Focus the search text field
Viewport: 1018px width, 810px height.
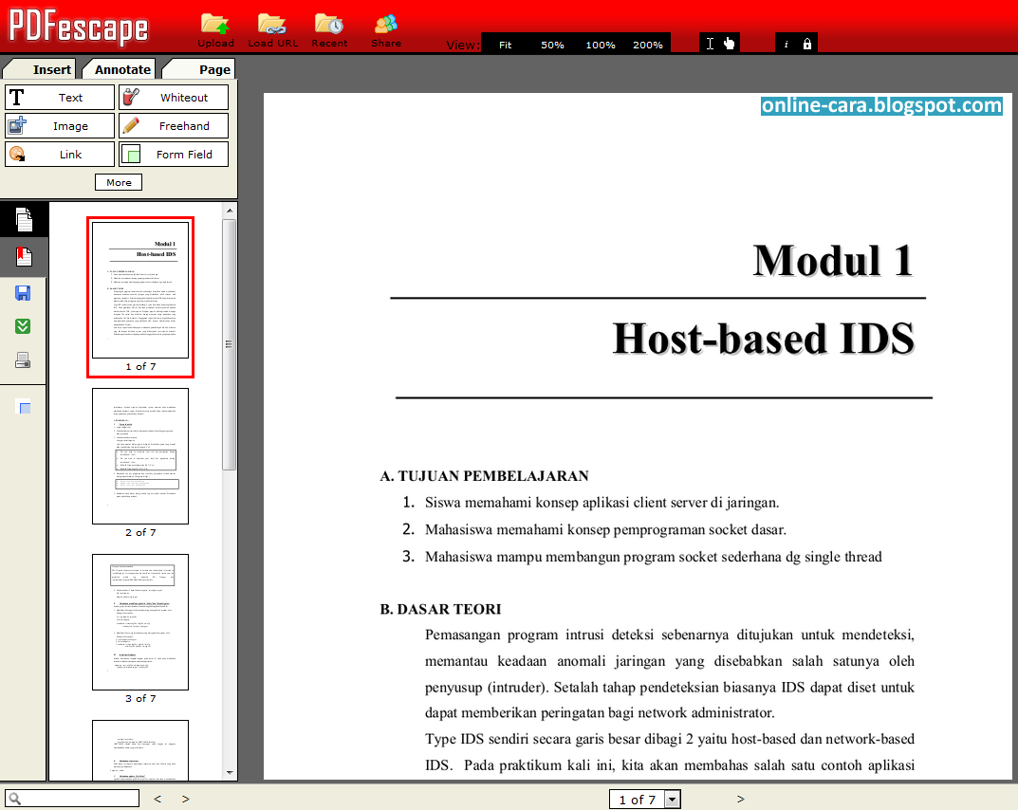tap(73, 799)
